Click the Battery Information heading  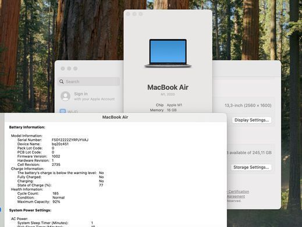point(27,127)
